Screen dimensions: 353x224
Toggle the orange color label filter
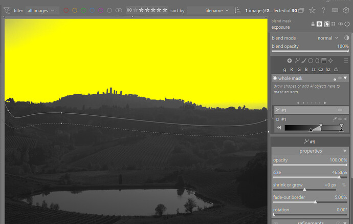pyautogui.click(x=75, y=10)
